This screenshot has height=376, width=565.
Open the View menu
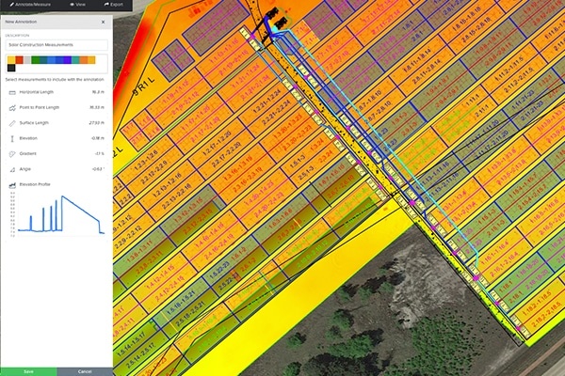(78, 5)
